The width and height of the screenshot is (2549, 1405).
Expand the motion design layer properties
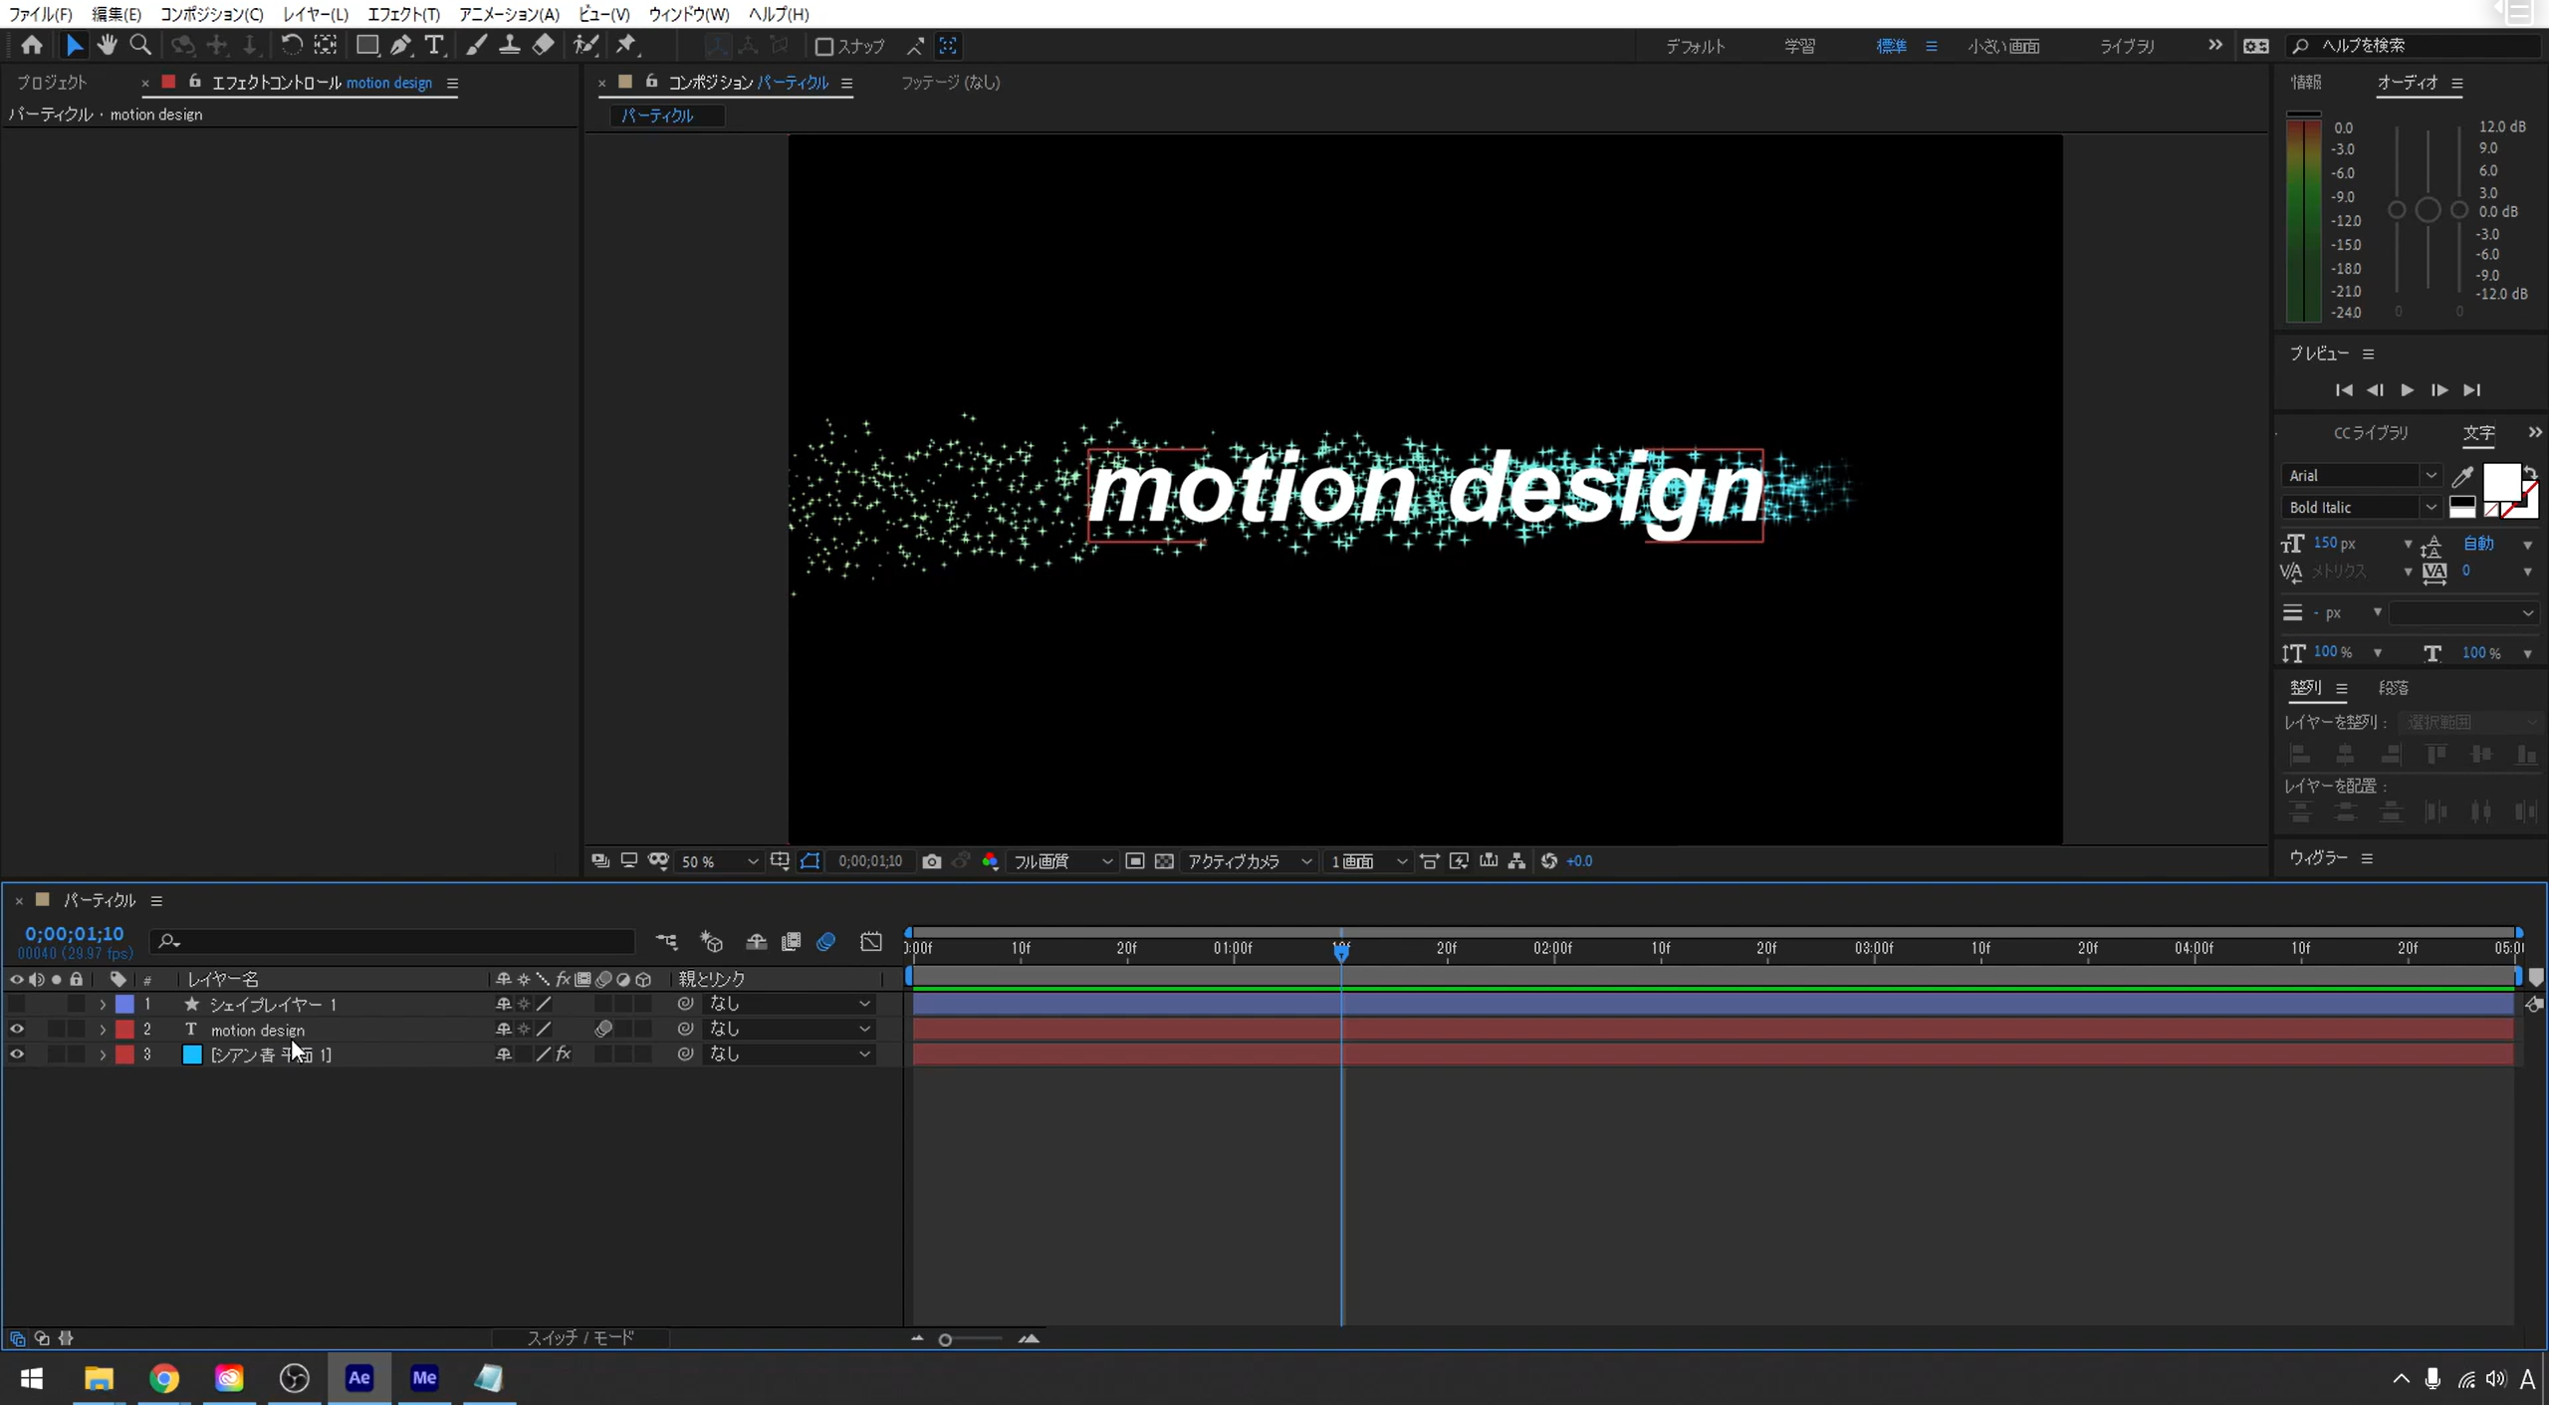102,1030
